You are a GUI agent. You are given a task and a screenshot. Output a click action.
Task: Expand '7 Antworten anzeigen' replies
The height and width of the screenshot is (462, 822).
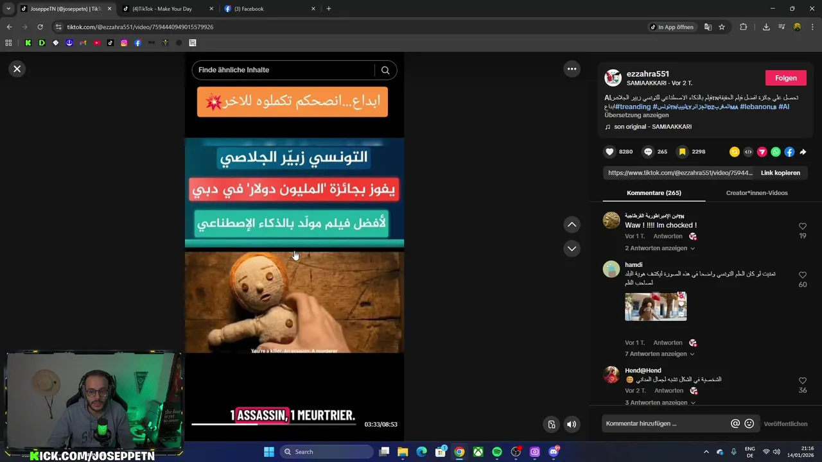click(x=660, y=354)
